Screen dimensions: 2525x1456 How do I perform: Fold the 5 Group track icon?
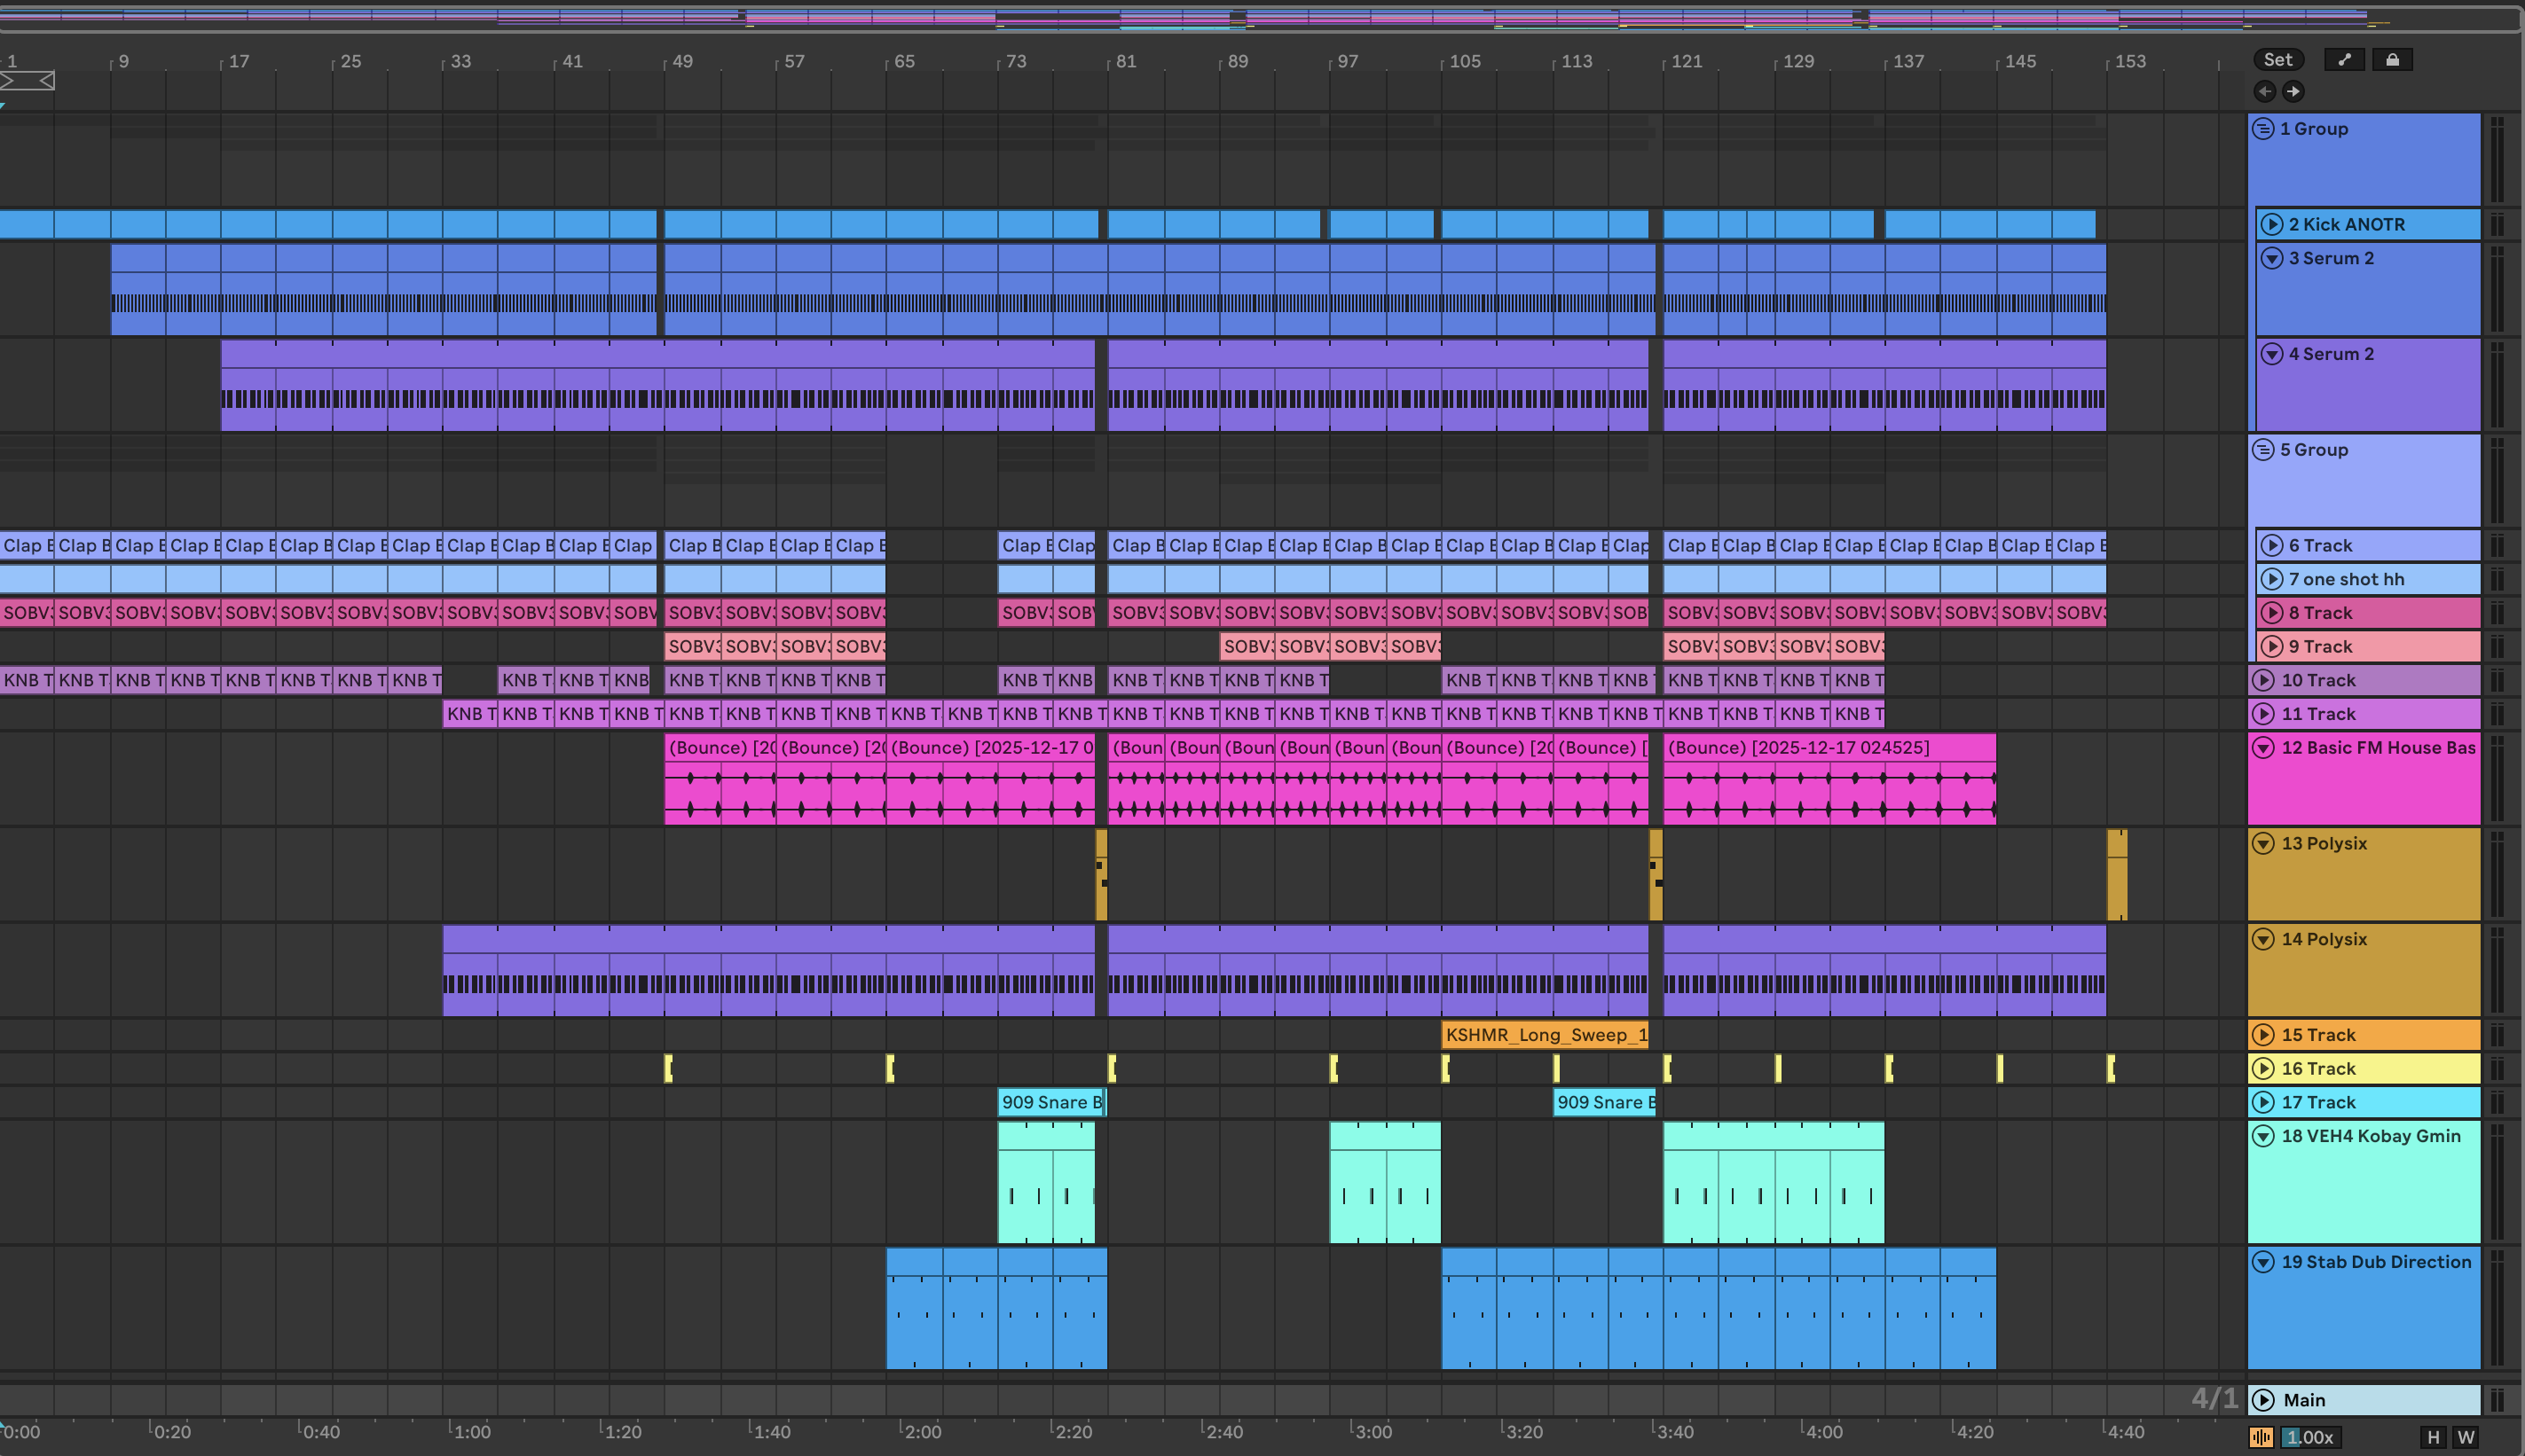2263,450
